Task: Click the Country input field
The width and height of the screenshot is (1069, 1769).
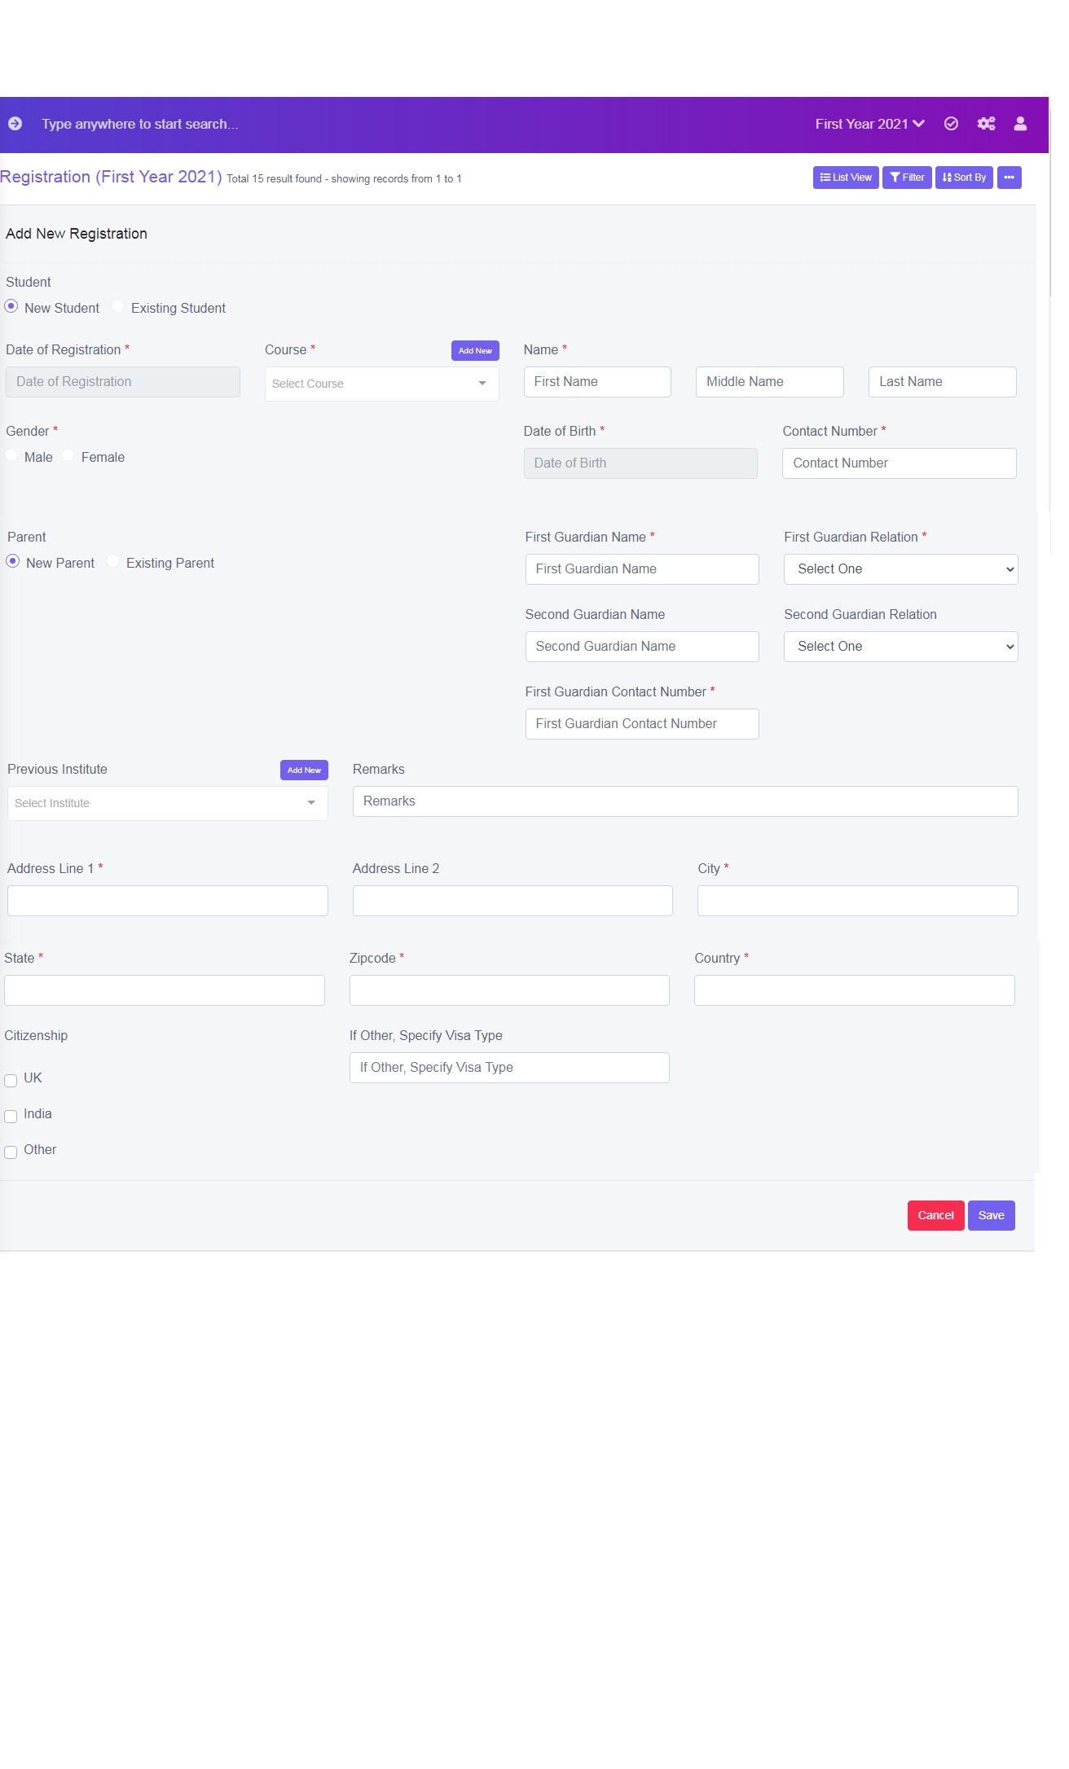Action: click(854, 990)
